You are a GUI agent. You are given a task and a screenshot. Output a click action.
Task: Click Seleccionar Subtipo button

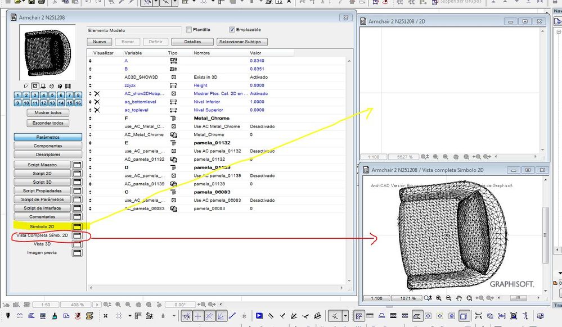pos(242,42)
